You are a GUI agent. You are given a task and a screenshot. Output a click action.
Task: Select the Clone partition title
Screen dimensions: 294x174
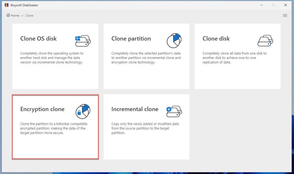131,39
